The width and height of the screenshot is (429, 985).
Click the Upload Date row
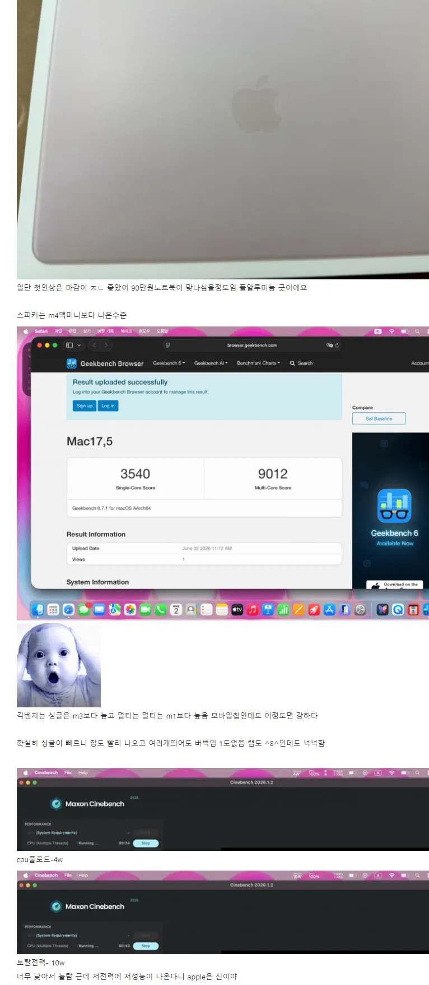click(x=204, y=549)
